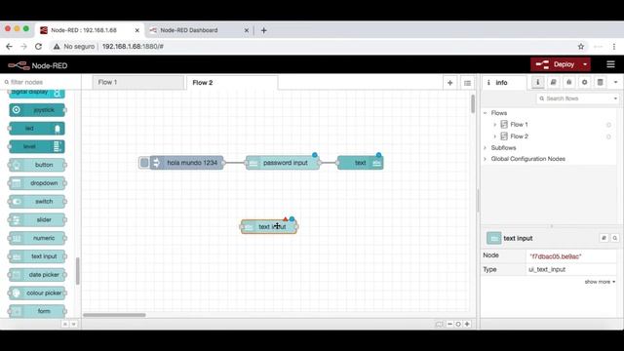Open the info sidebar tab

click(504, 82)
